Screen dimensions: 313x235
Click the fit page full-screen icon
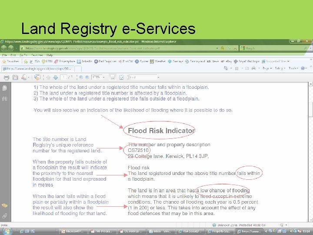click(121, 77)
